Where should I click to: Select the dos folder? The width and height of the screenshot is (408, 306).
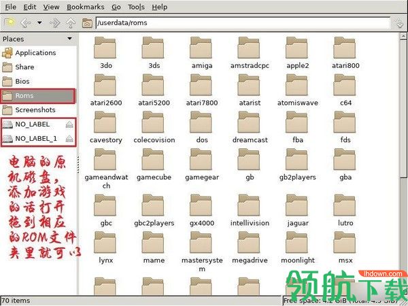(x=201, y=127)
